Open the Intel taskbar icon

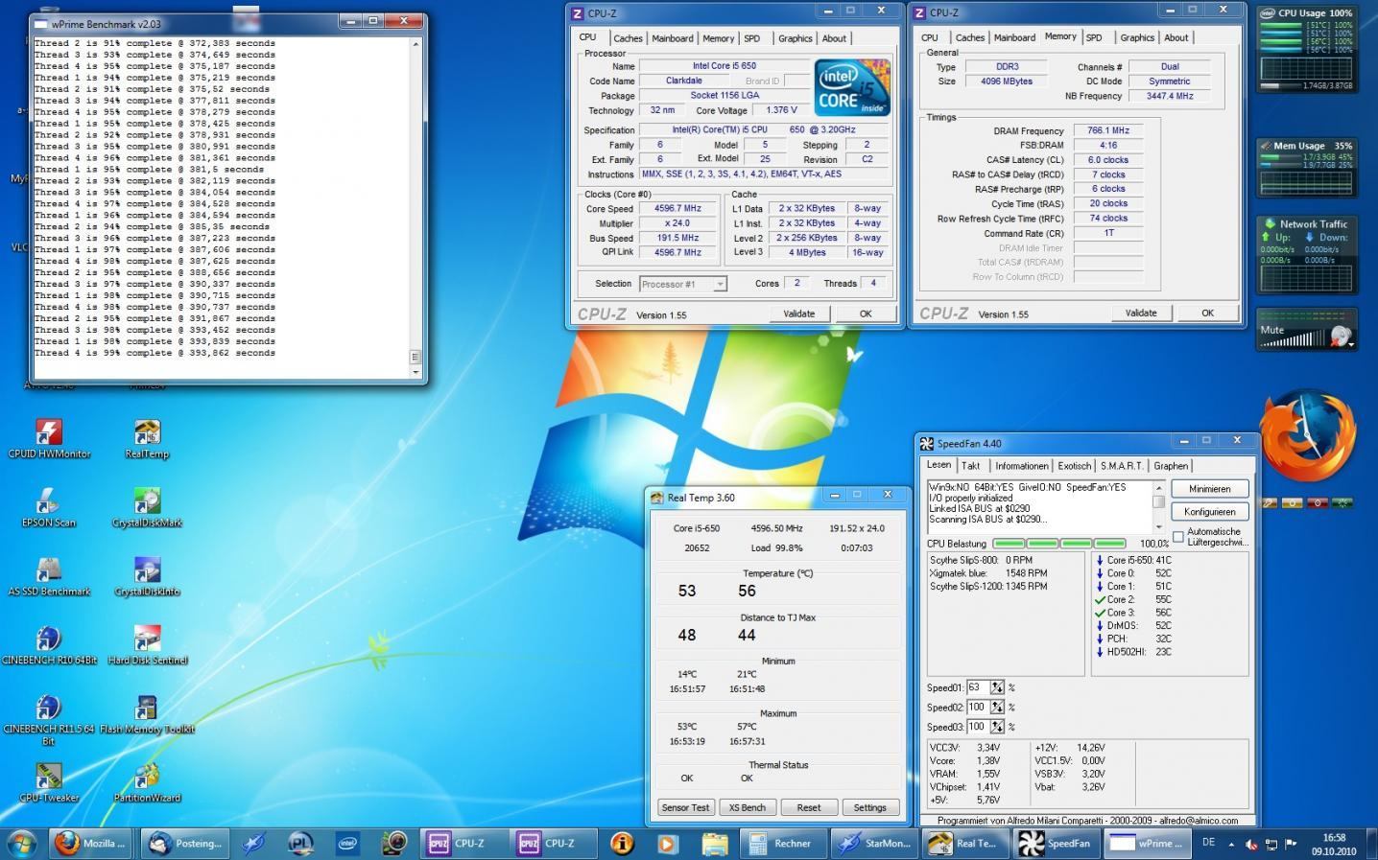tap(347, 844)
